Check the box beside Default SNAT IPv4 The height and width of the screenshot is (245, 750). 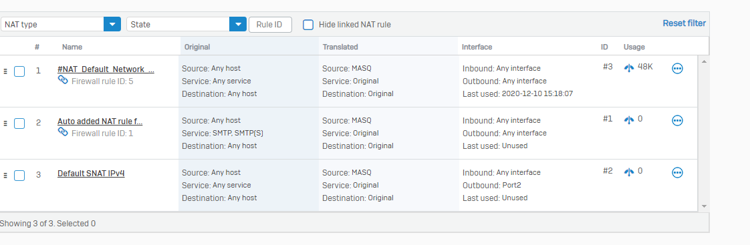click(19, 176)
